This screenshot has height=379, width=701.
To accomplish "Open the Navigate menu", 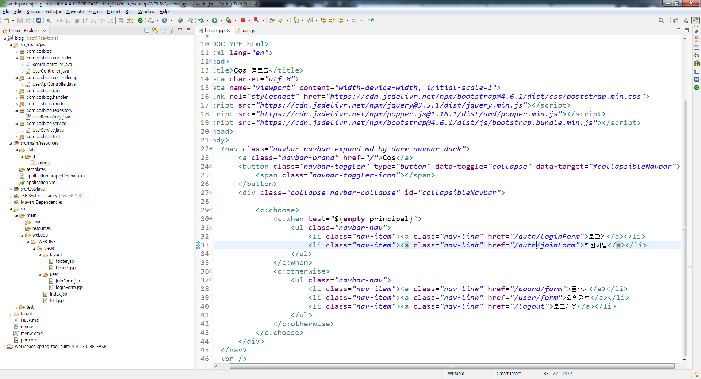I will pyautogui.click(x=75, y=12).
